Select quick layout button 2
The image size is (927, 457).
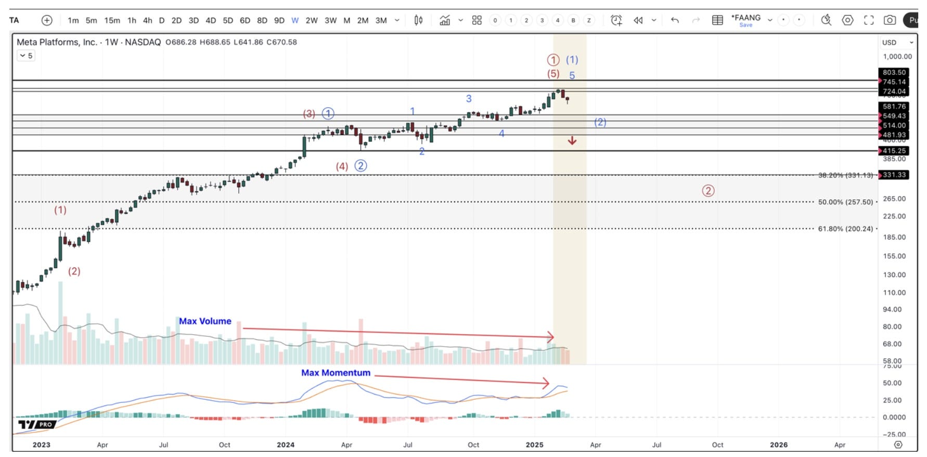[526, 20]
